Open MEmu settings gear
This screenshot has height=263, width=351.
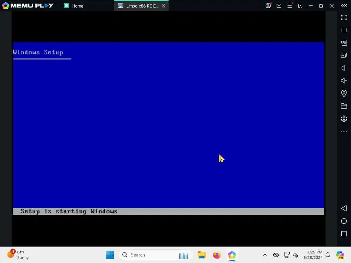344,118
